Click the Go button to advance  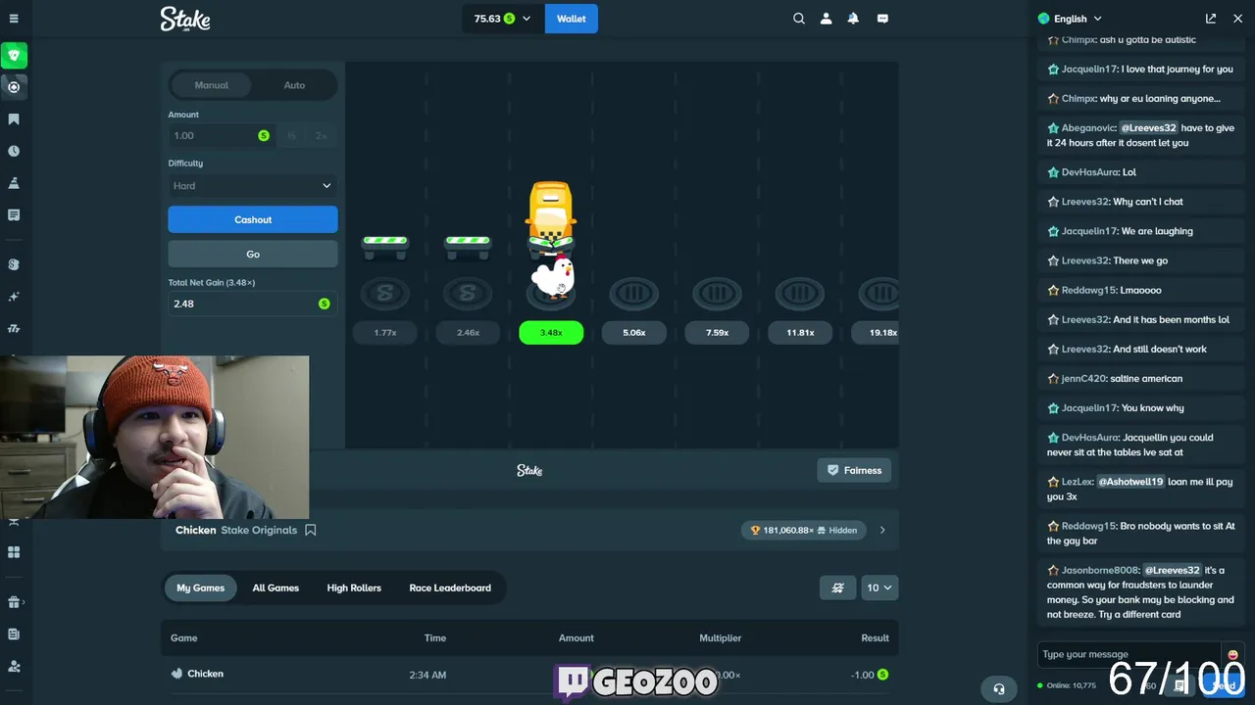pyautogui.click(x=253, y=254)
